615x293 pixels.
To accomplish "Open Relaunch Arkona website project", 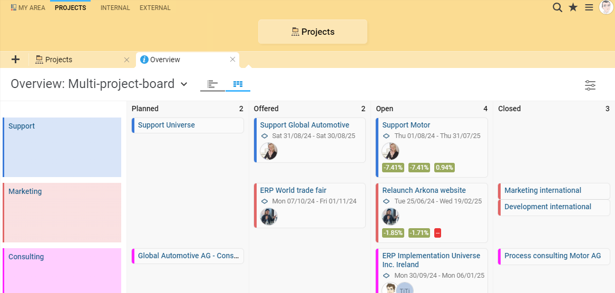I will [424, 190].
